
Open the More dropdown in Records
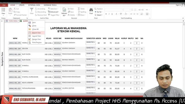point(82,15)
